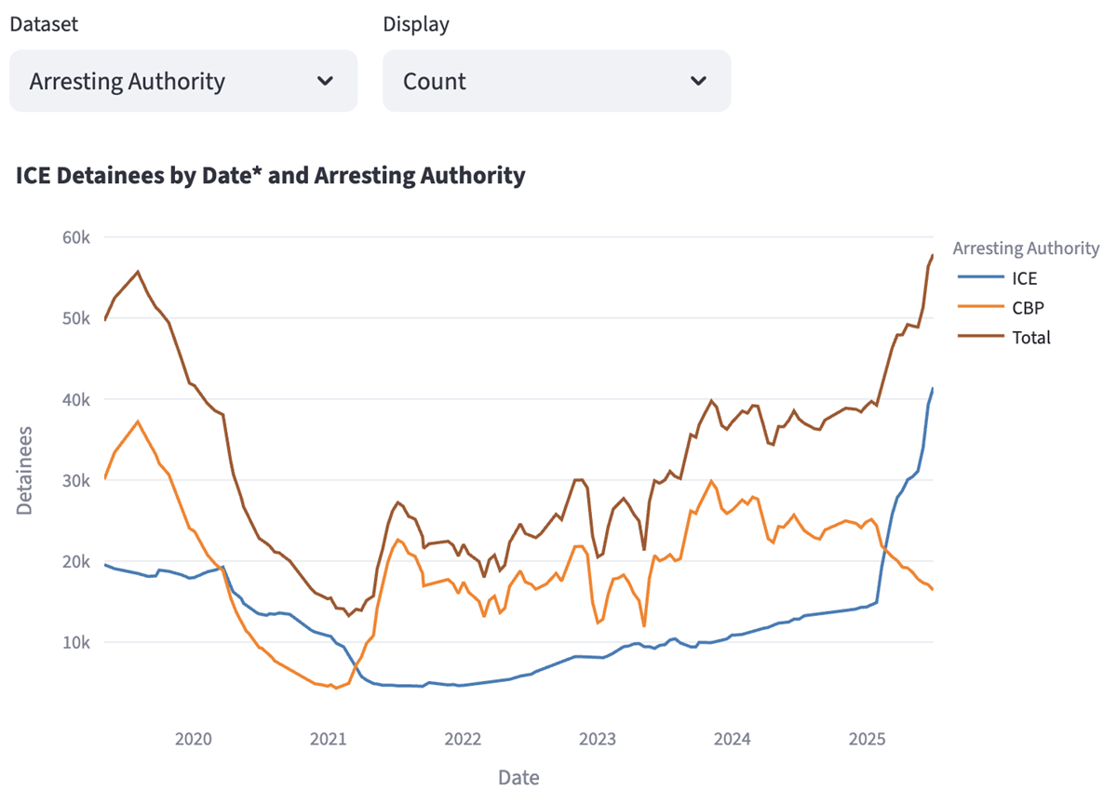Screen dimensions: 1117x804
Task: Open the Count display dropdown
Action: coord(556,81)
